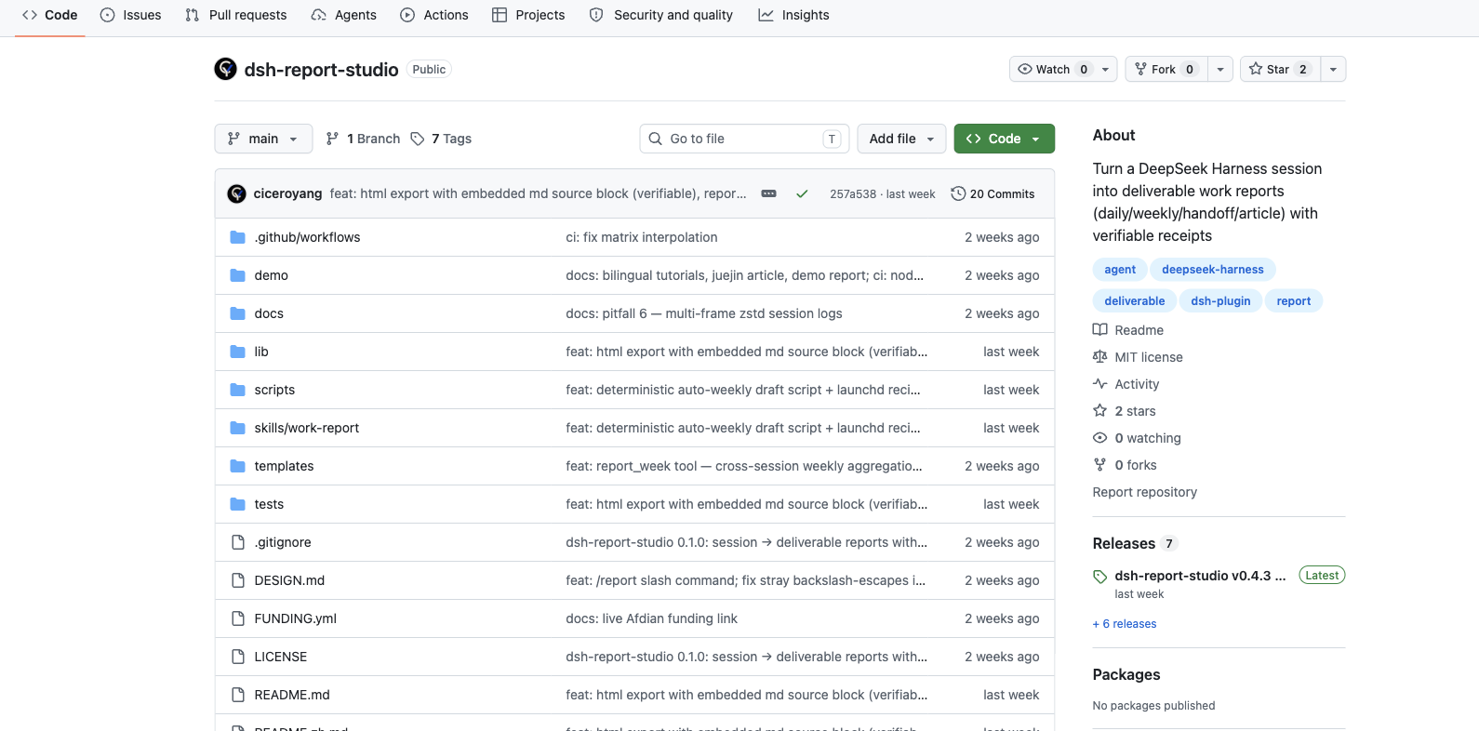Open the FUNDING.yml file
This screenshot has height=731, width=1479.
[296, 618]
